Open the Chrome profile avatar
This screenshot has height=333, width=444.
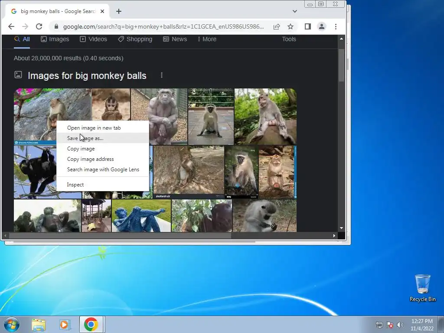322,26
